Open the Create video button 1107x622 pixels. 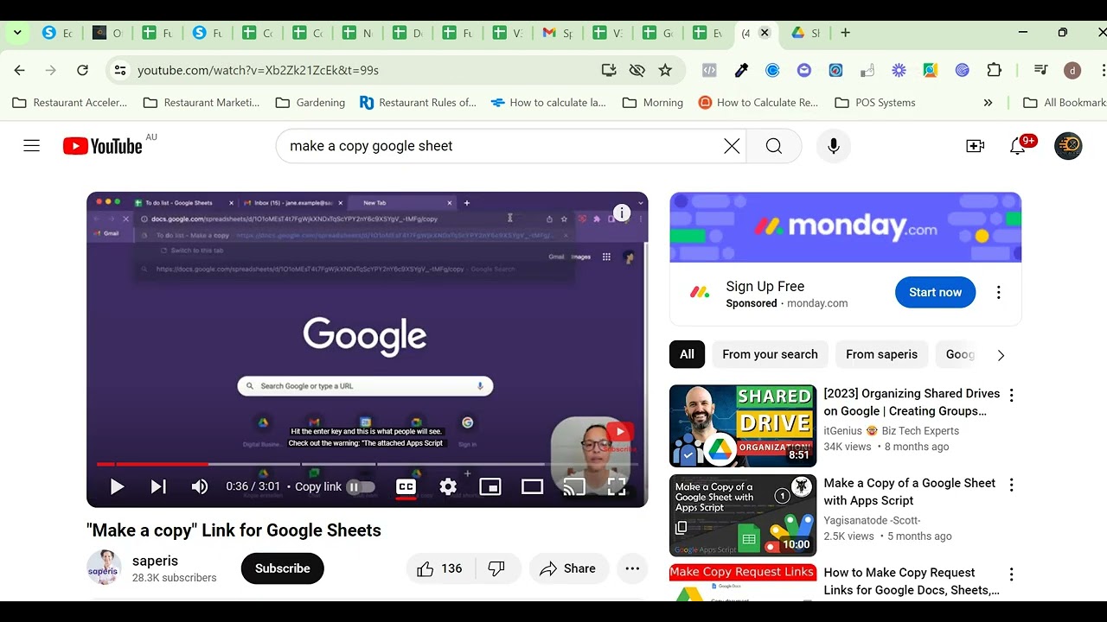click(x=976, y=146)
